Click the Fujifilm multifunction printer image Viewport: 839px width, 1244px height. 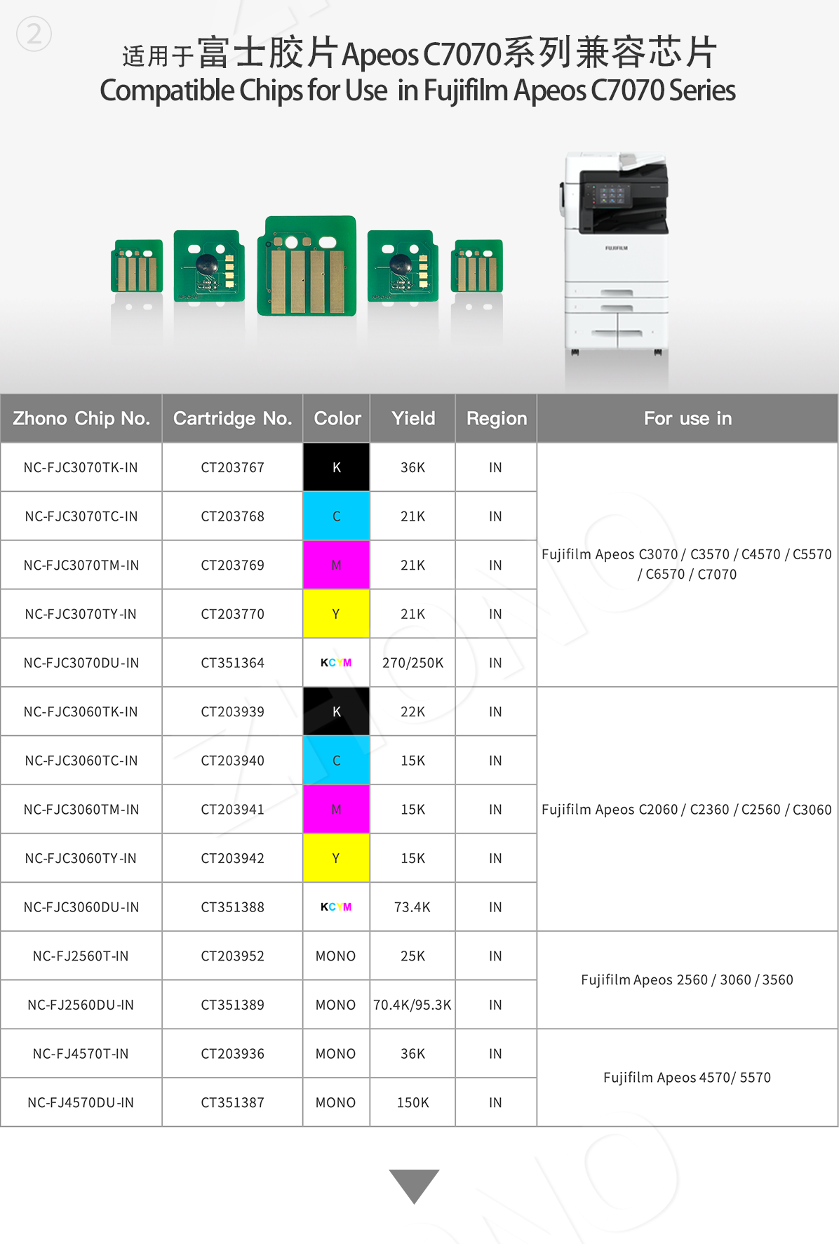click(x=615, y=253)
